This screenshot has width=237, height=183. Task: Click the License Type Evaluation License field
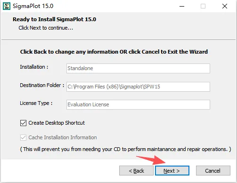138,104
